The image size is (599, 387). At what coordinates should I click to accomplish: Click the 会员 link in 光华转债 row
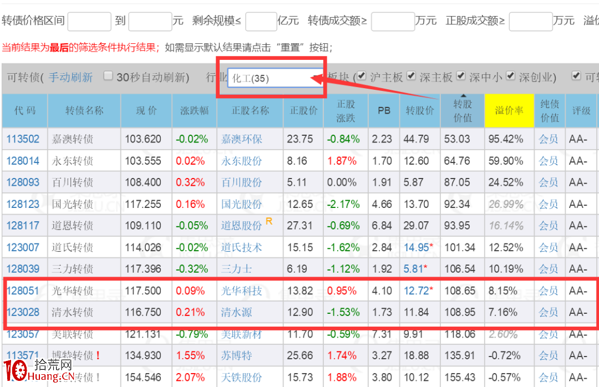pos(549,291)
